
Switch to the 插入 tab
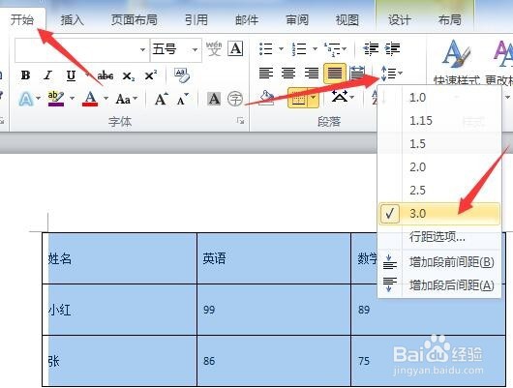tap(73, 20)
